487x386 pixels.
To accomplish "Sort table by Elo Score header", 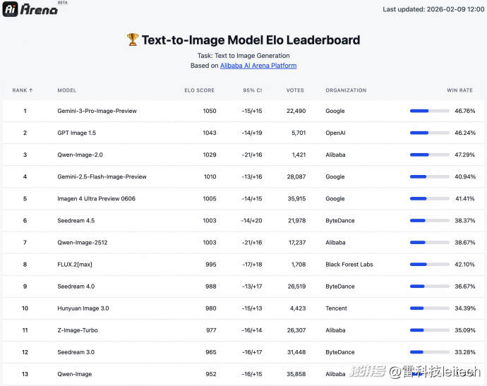I will pyautogui.click(x=199, y=90).
